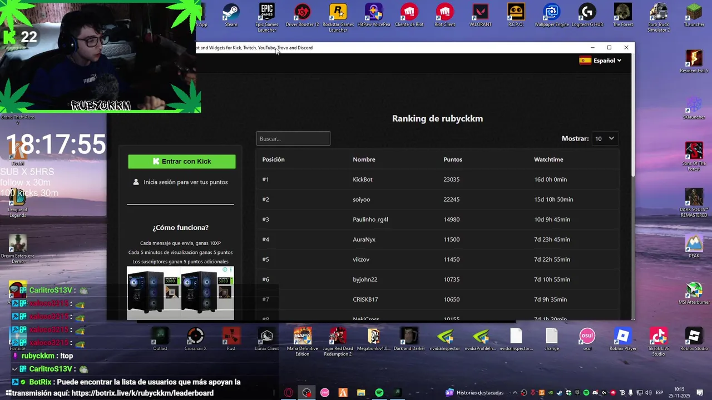Click the Buscar search field

point(293,138)
